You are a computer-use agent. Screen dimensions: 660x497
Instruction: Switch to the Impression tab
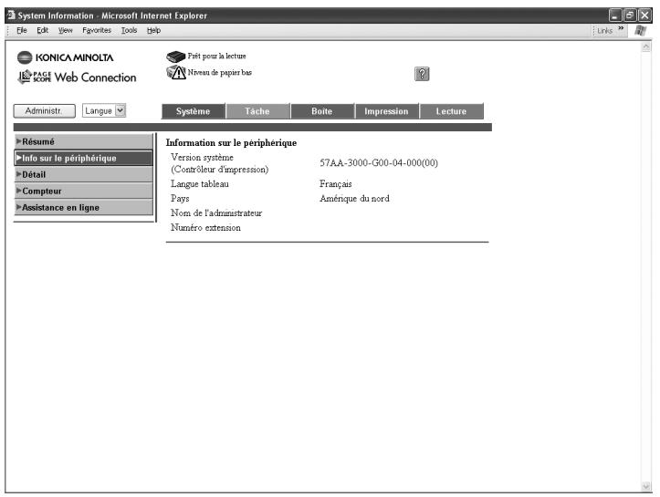tap(386, 111)
